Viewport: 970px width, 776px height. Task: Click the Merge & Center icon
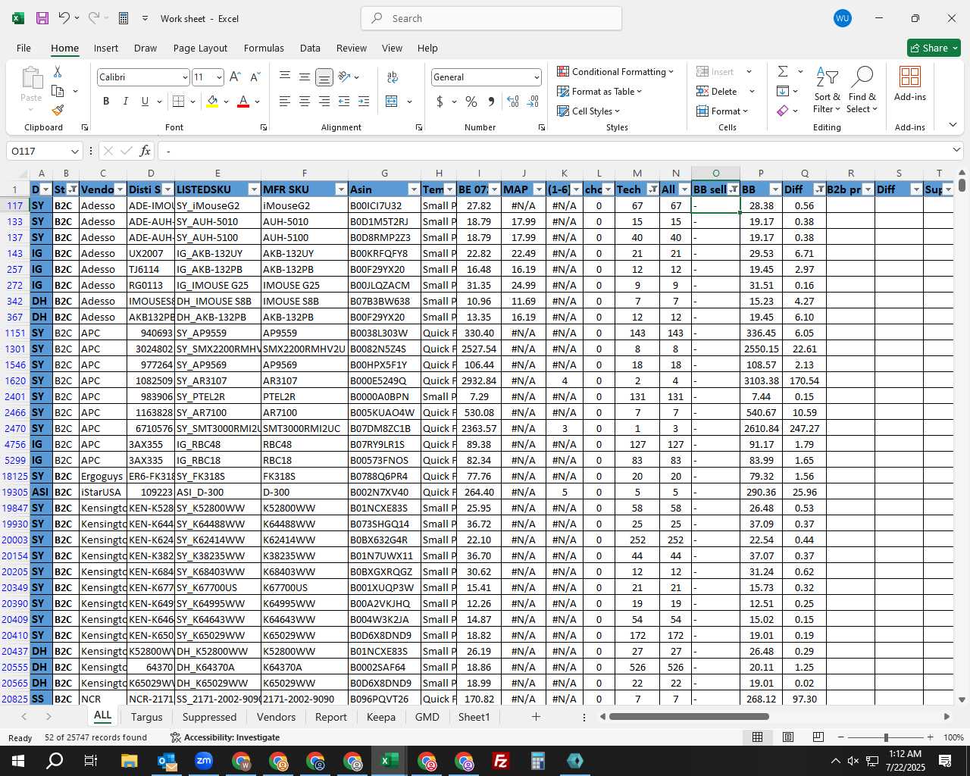coord(392,102)
